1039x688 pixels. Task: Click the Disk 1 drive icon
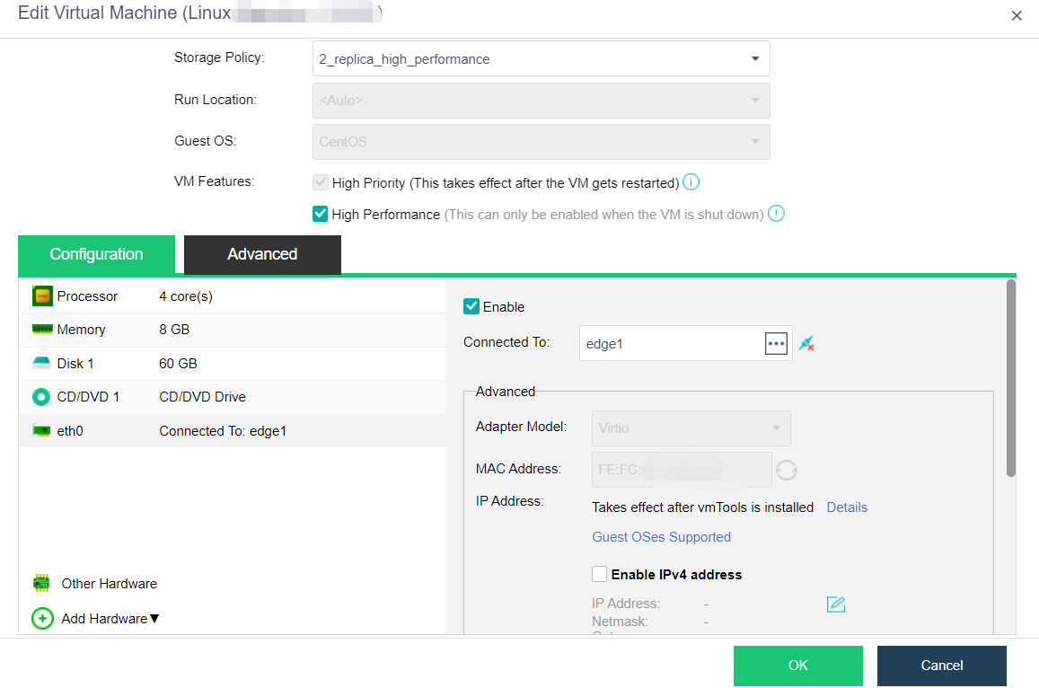tap(41, 363)
